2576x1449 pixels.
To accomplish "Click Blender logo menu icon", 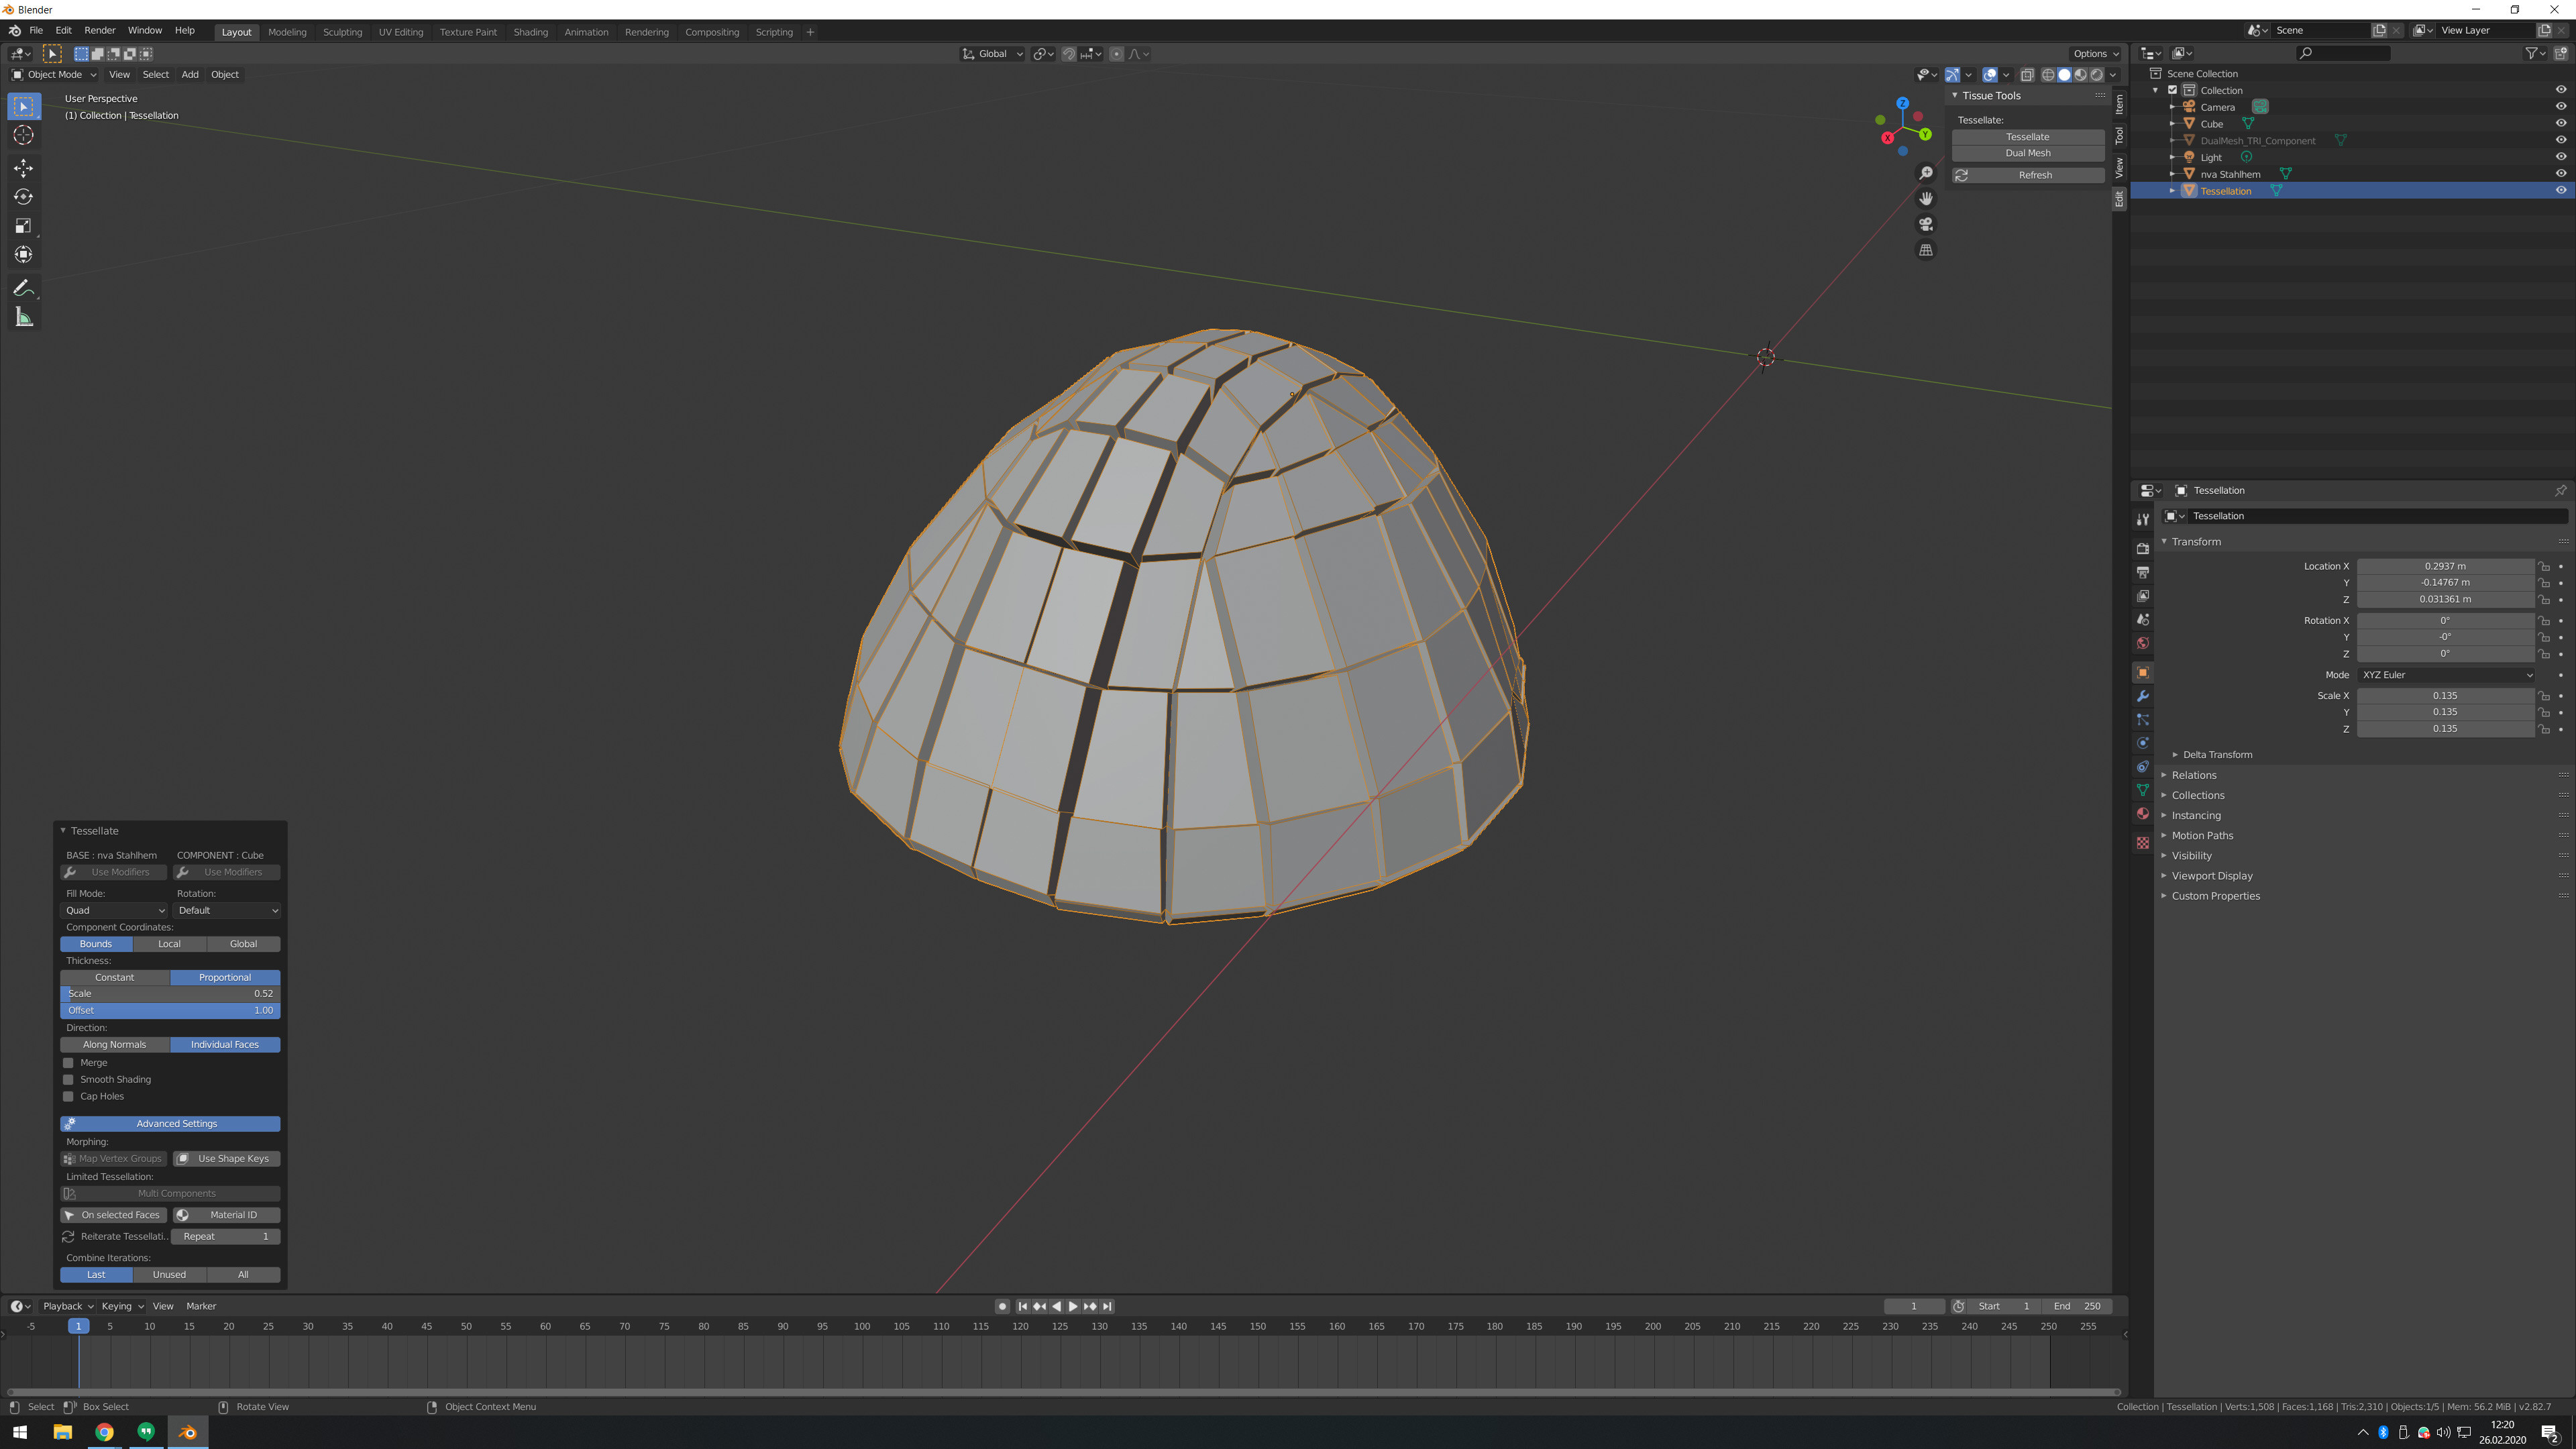I will [14, 31].
